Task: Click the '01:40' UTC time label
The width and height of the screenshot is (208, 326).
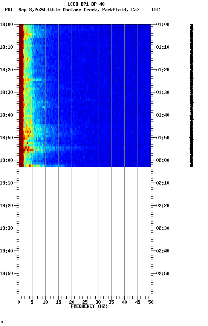Action: (x=163, y=115)
